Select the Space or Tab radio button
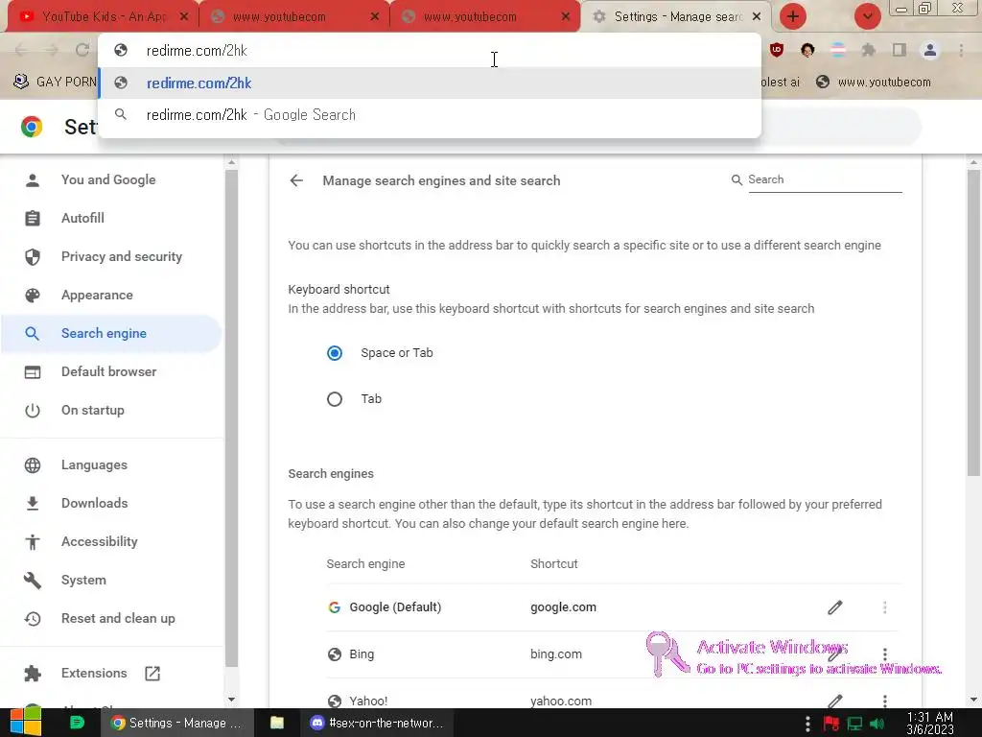Screen dimensions: 982x737 click(335, 353)
